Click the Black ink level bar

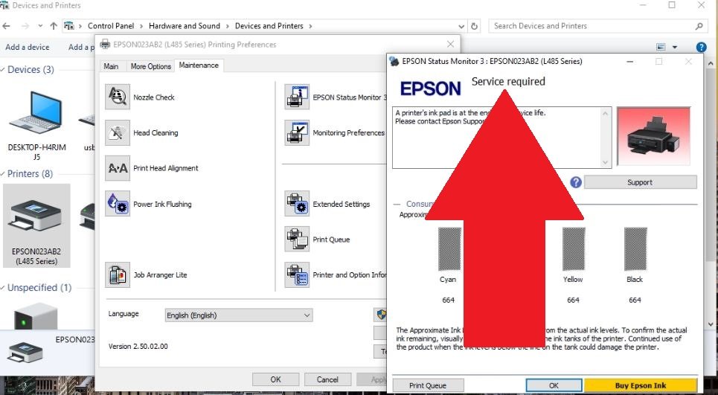(635, 249)
